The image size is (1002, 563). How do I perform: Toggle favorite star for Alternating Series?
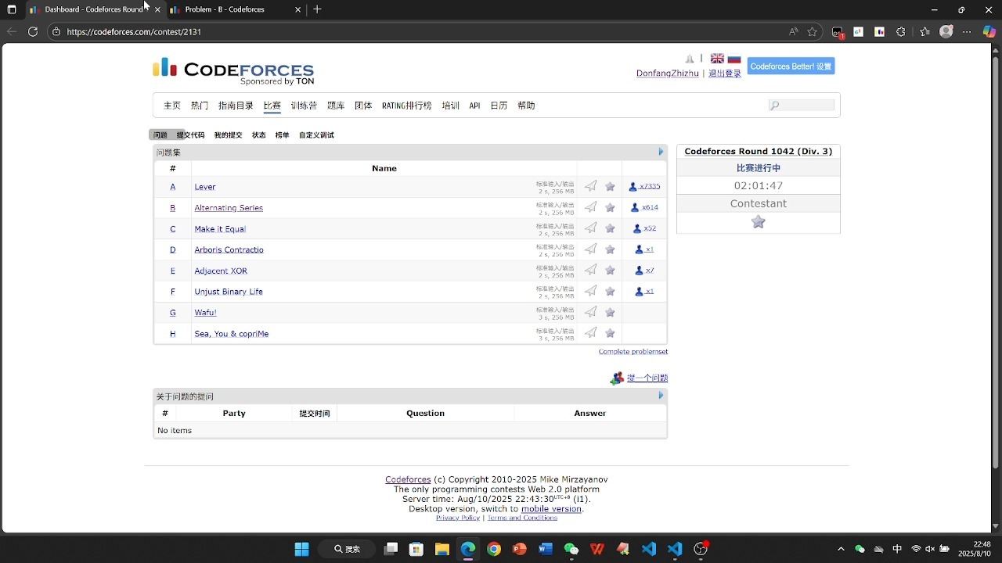click(x=611, y=207)
